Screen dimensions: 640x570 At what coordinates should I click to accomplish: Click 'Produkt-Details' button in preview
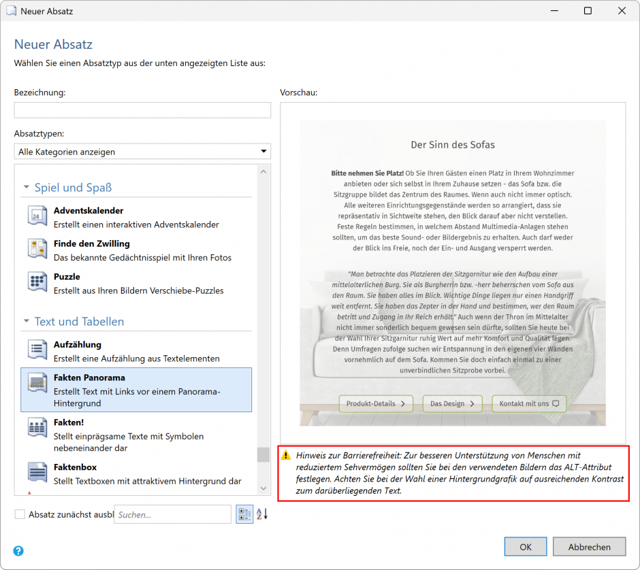pyautogui.click(x=376, y=404)
